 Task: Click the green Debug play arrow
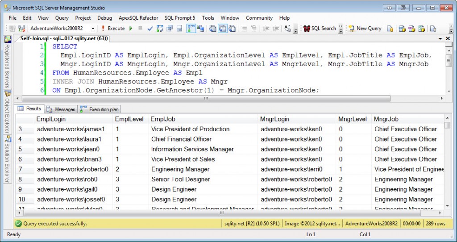(x=131, y=28)
